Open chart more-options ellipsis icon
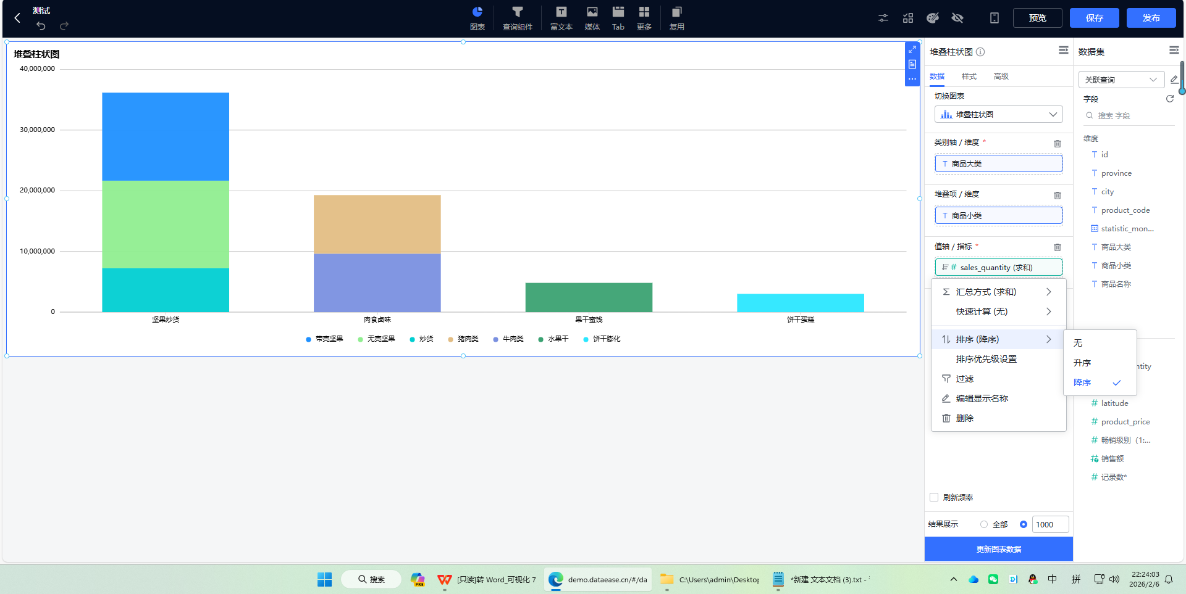This screenshot has width=1186, height=594. 912,79
